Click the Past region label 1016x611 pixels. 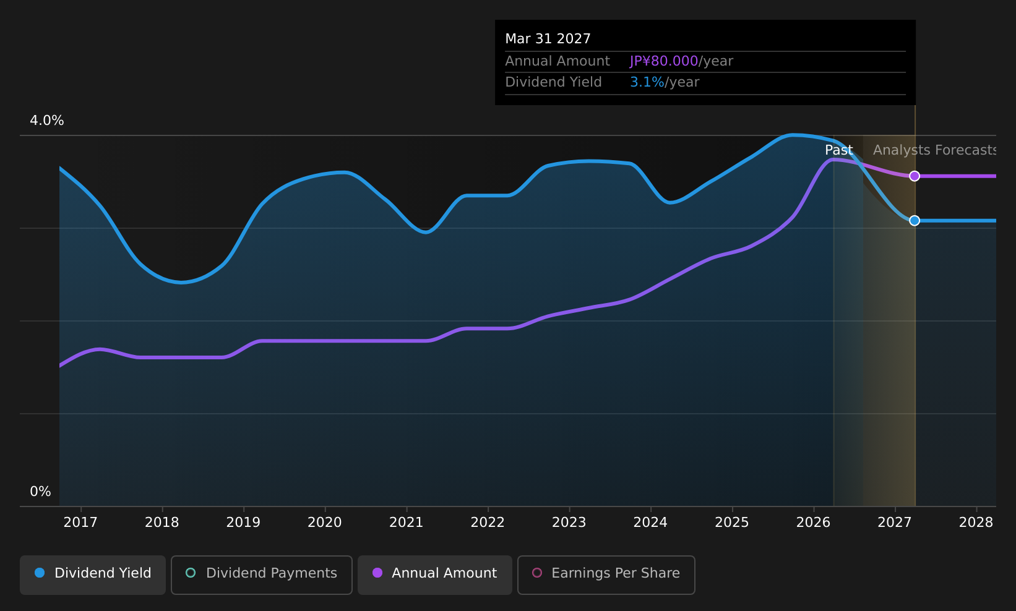tap(839, 150)
